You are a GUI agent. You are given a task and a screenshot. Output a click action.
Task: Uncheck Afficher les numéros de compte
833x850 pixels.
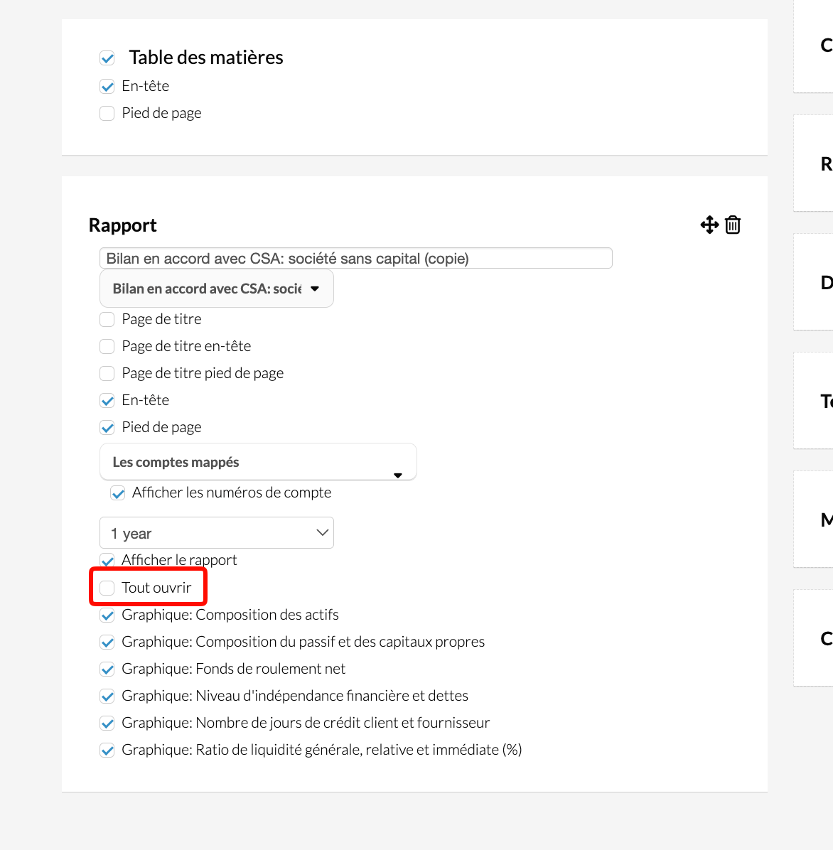point(117,493)
